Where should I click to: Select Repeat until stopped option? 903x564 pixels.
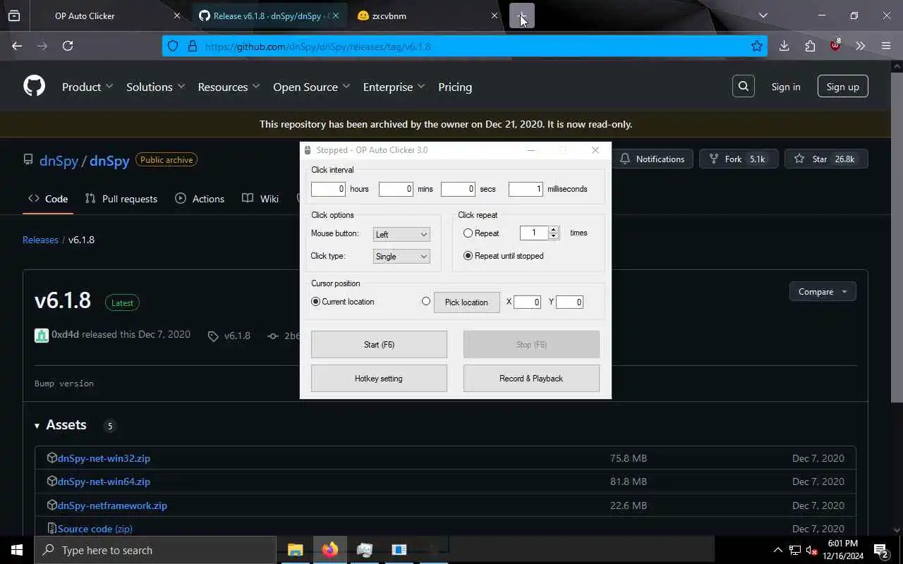coord(468,256)
